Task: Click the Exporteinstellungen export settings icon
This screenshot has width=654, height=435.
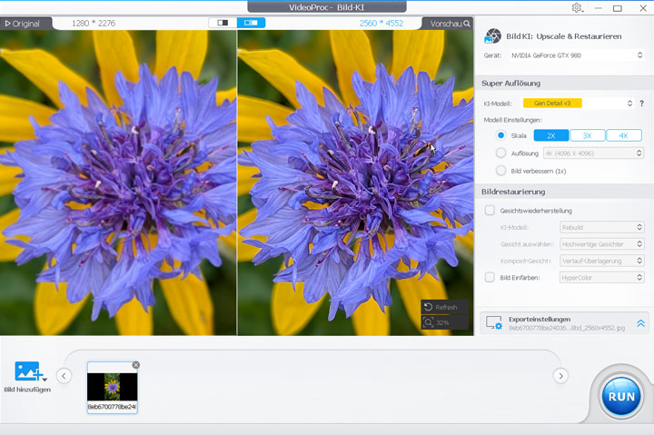Action: tap(494, 322)
